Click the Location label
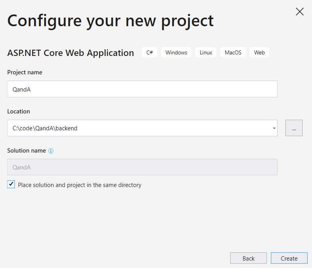 coord(18,112)
